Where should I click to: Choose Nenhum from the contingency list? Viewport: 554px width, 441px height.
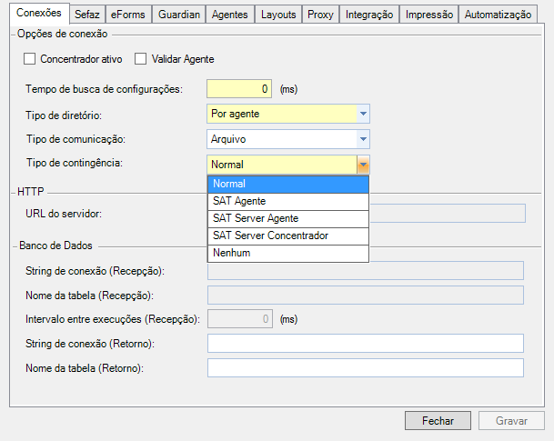coord(287,253)
